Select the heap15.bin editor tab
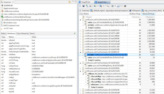This screenshot has width=164, height=94. tap(102, 2)
